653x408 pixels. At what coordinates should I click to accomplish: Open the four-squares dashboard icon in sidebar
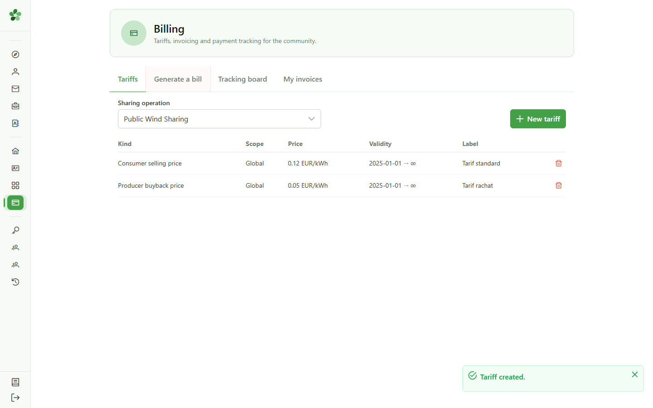pyautogui.click(x=15, y=185)
